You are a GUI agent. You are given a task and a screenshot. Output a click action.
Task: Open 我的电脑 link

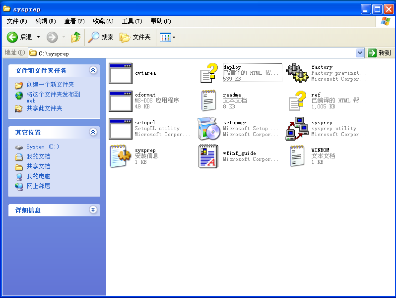click(x=38, y=176)
